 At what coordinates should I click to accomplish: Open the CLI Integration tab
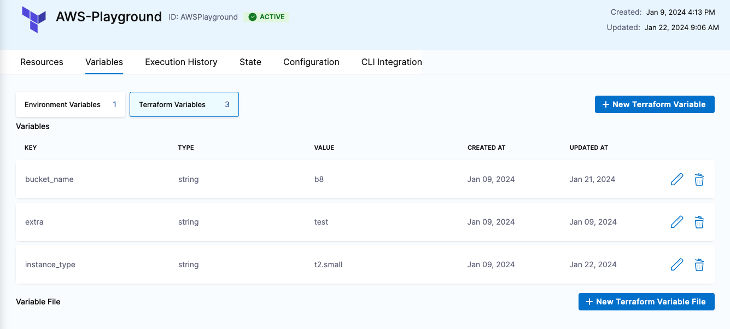[392, 62]
